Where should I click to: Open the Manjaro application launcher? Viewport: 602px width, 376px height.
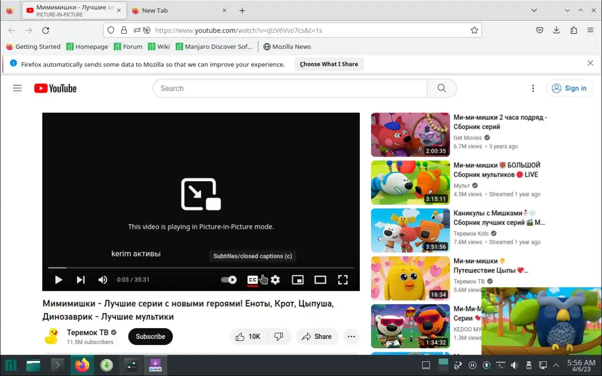pos(11,365)
